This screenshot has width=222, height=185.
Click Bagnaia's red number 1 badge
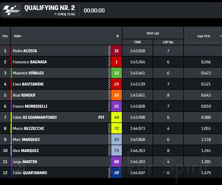click(x=117, y=62)
